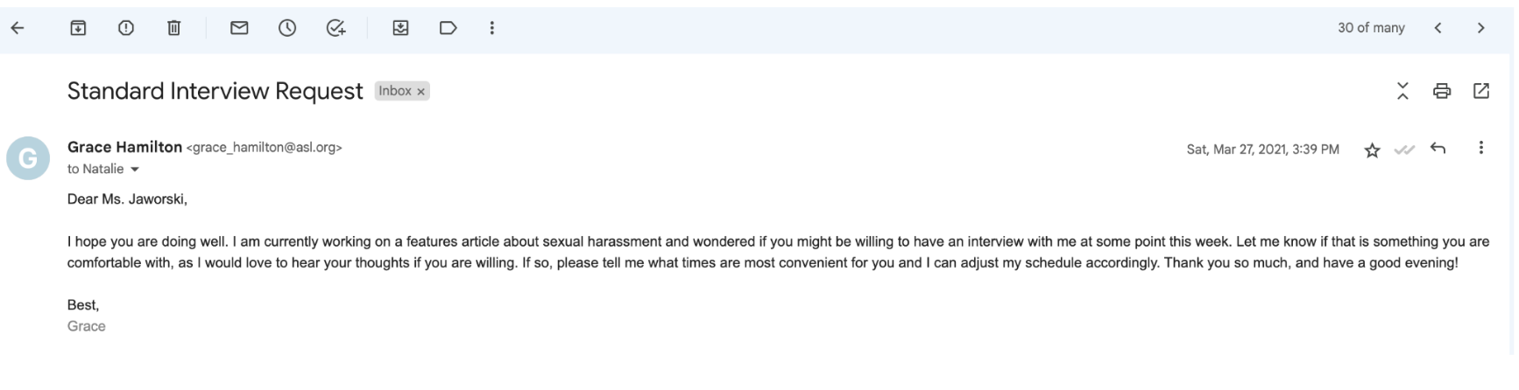Report this email as spam
1519x390 pixels.
click(126, 28)
